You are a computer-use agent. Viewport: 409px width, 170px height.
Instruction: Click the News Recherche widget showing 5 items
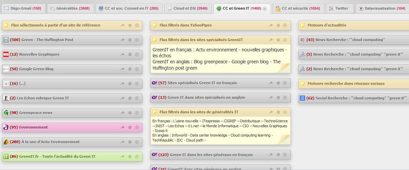tap(354, 54)
